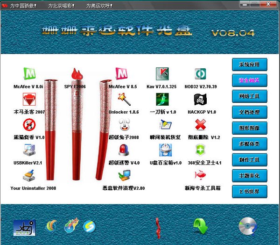Click the xdzj logo icon at bottom
Viewport: 280px width, 245px height.
coord(24,228)
